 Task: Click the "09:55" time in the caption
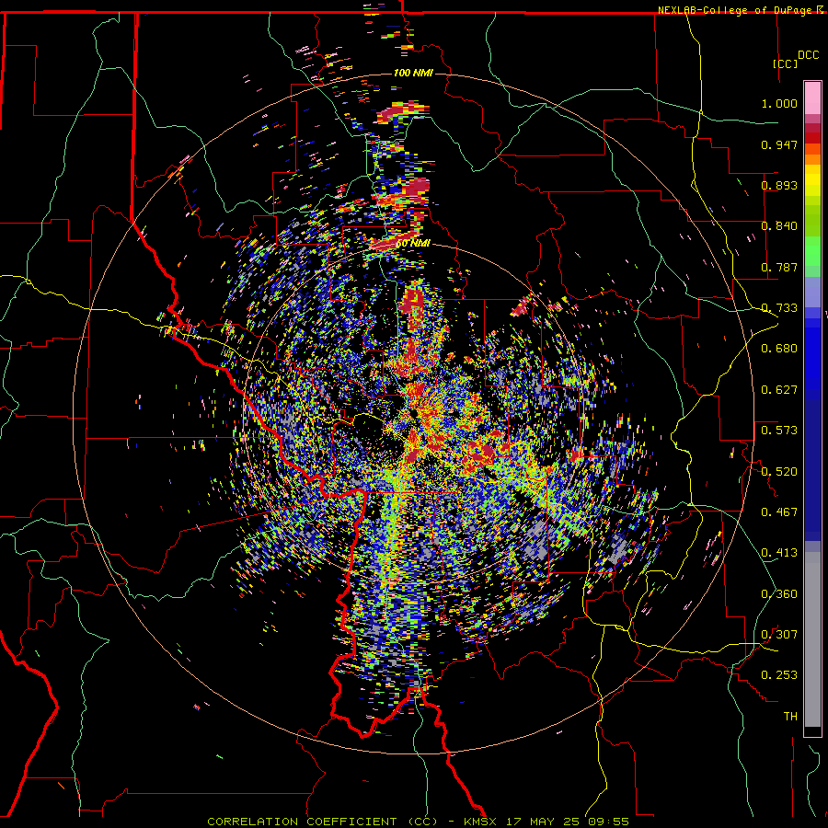click(611, 822)
